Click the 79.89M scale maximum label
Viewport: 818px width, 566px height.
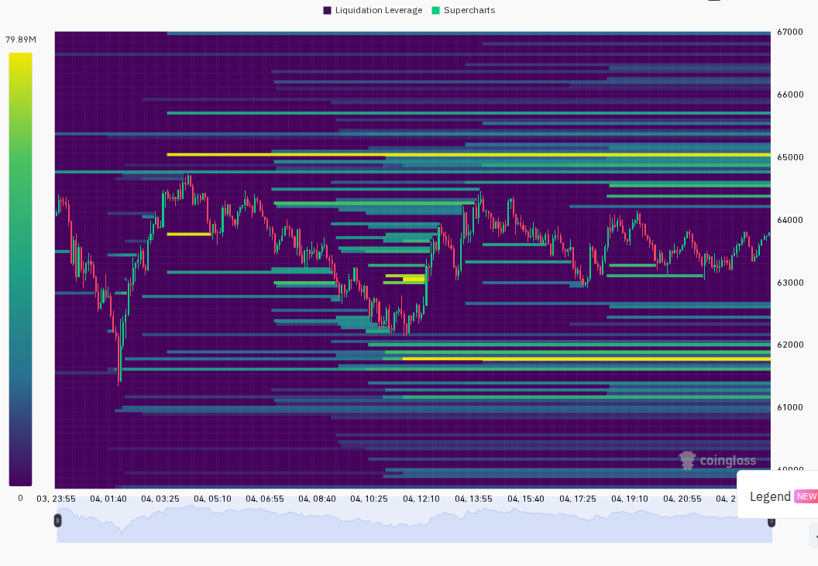click(21, 39)
